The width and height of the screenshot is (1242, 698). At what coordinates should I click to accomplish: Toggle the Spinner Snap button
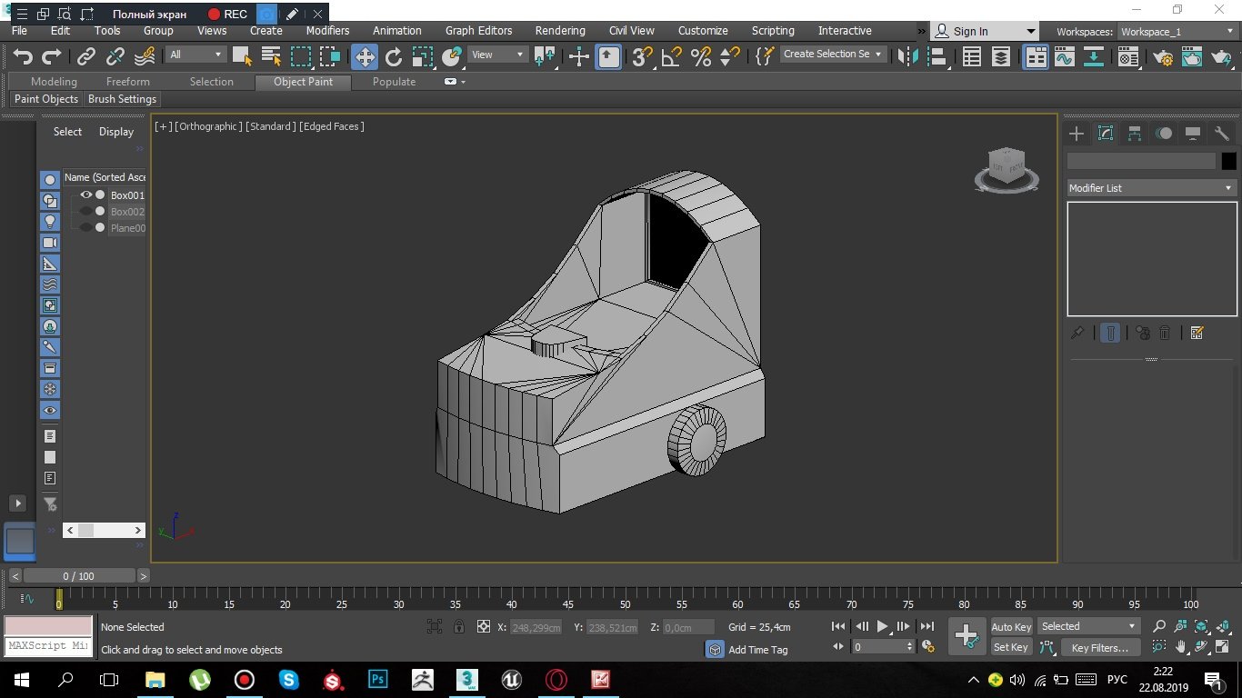(x=729, y=57)
